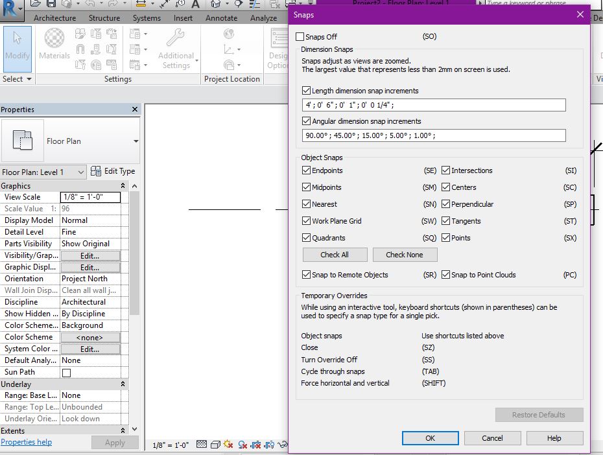
Task: Toggle Sun Path from the view control bar
Action: tap(228, 445)
